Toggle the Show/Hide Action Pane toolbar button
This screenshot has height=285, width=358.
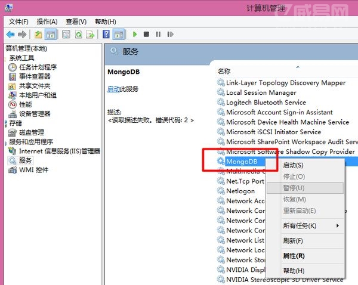pos(119,35)
